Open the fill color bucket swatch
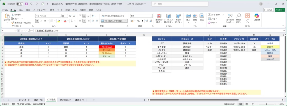This screenshot has height=106, width=287. (59, 21)
